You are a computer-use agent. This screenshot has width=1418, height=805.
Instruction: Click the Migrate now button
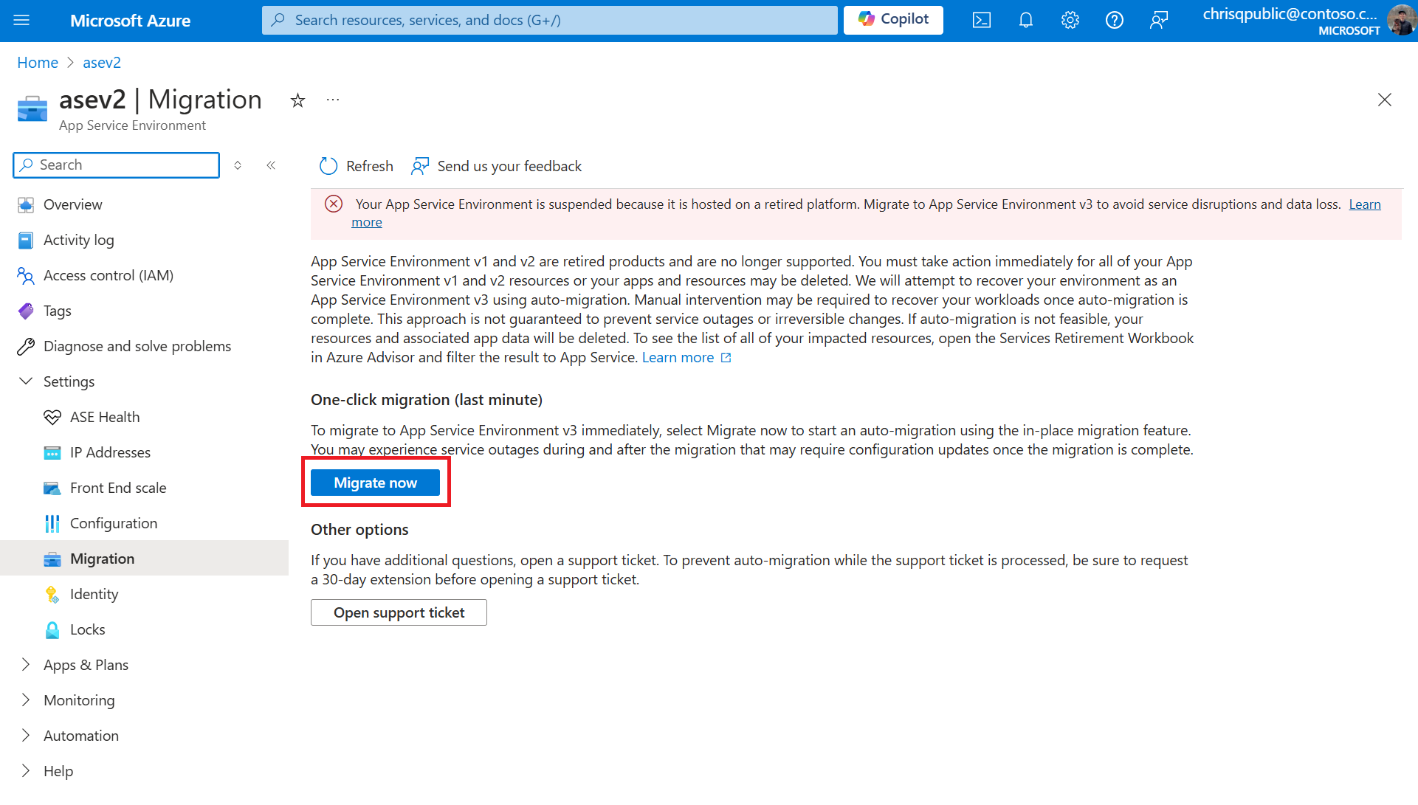tap(375, 482)
